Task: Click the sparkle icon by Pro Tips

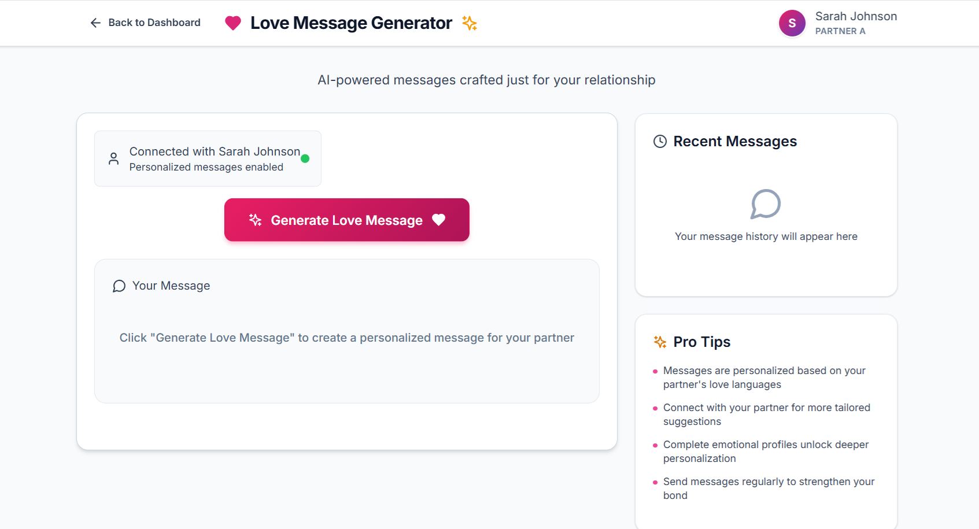Action: [x=660, y=342]
